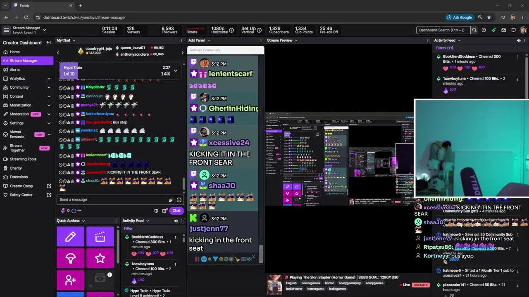Click the dashboard search magnifier icon
The image size is (529, 297).
(x=474, y=30)
